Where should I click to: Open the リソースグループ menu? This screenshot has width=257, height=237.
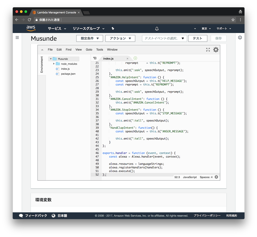click(x=89, y=29)
